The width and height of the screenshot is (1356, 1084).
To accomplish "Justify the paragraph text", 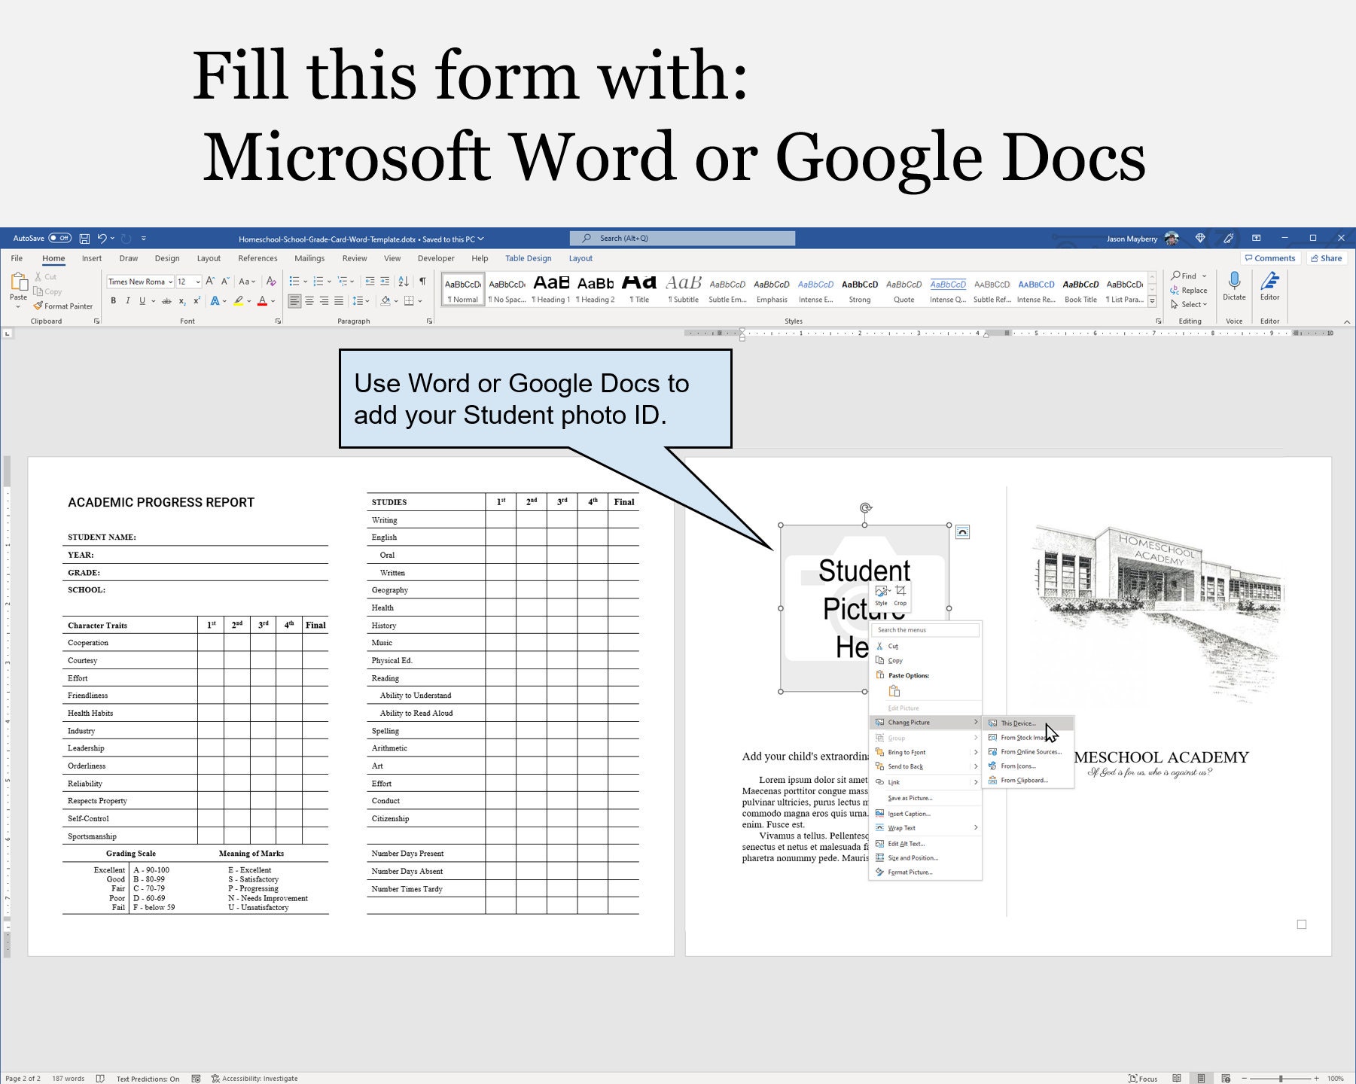I will [339, 300].
